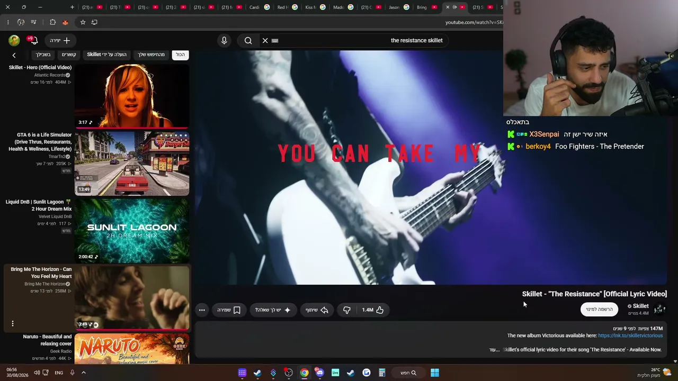
Task: Subscribe with the 'הרשמה למינוי' button
Action: pos(599,310)
